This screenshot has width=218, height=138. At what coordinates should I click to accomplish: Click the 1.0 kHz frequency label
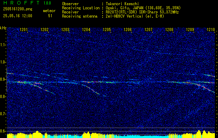(3, 62)
